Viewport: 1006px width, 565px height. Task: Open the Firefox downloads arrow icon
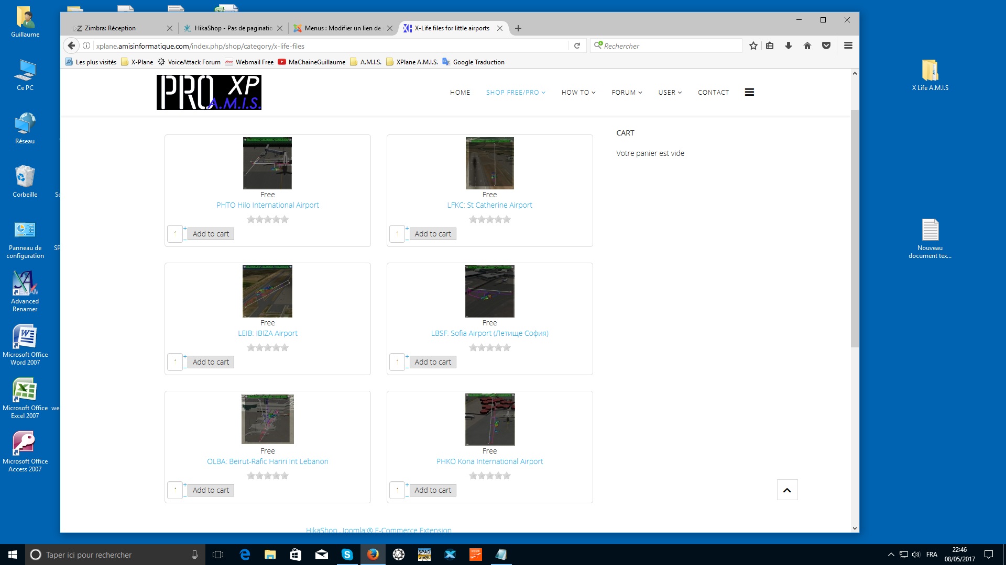point(788,46)
